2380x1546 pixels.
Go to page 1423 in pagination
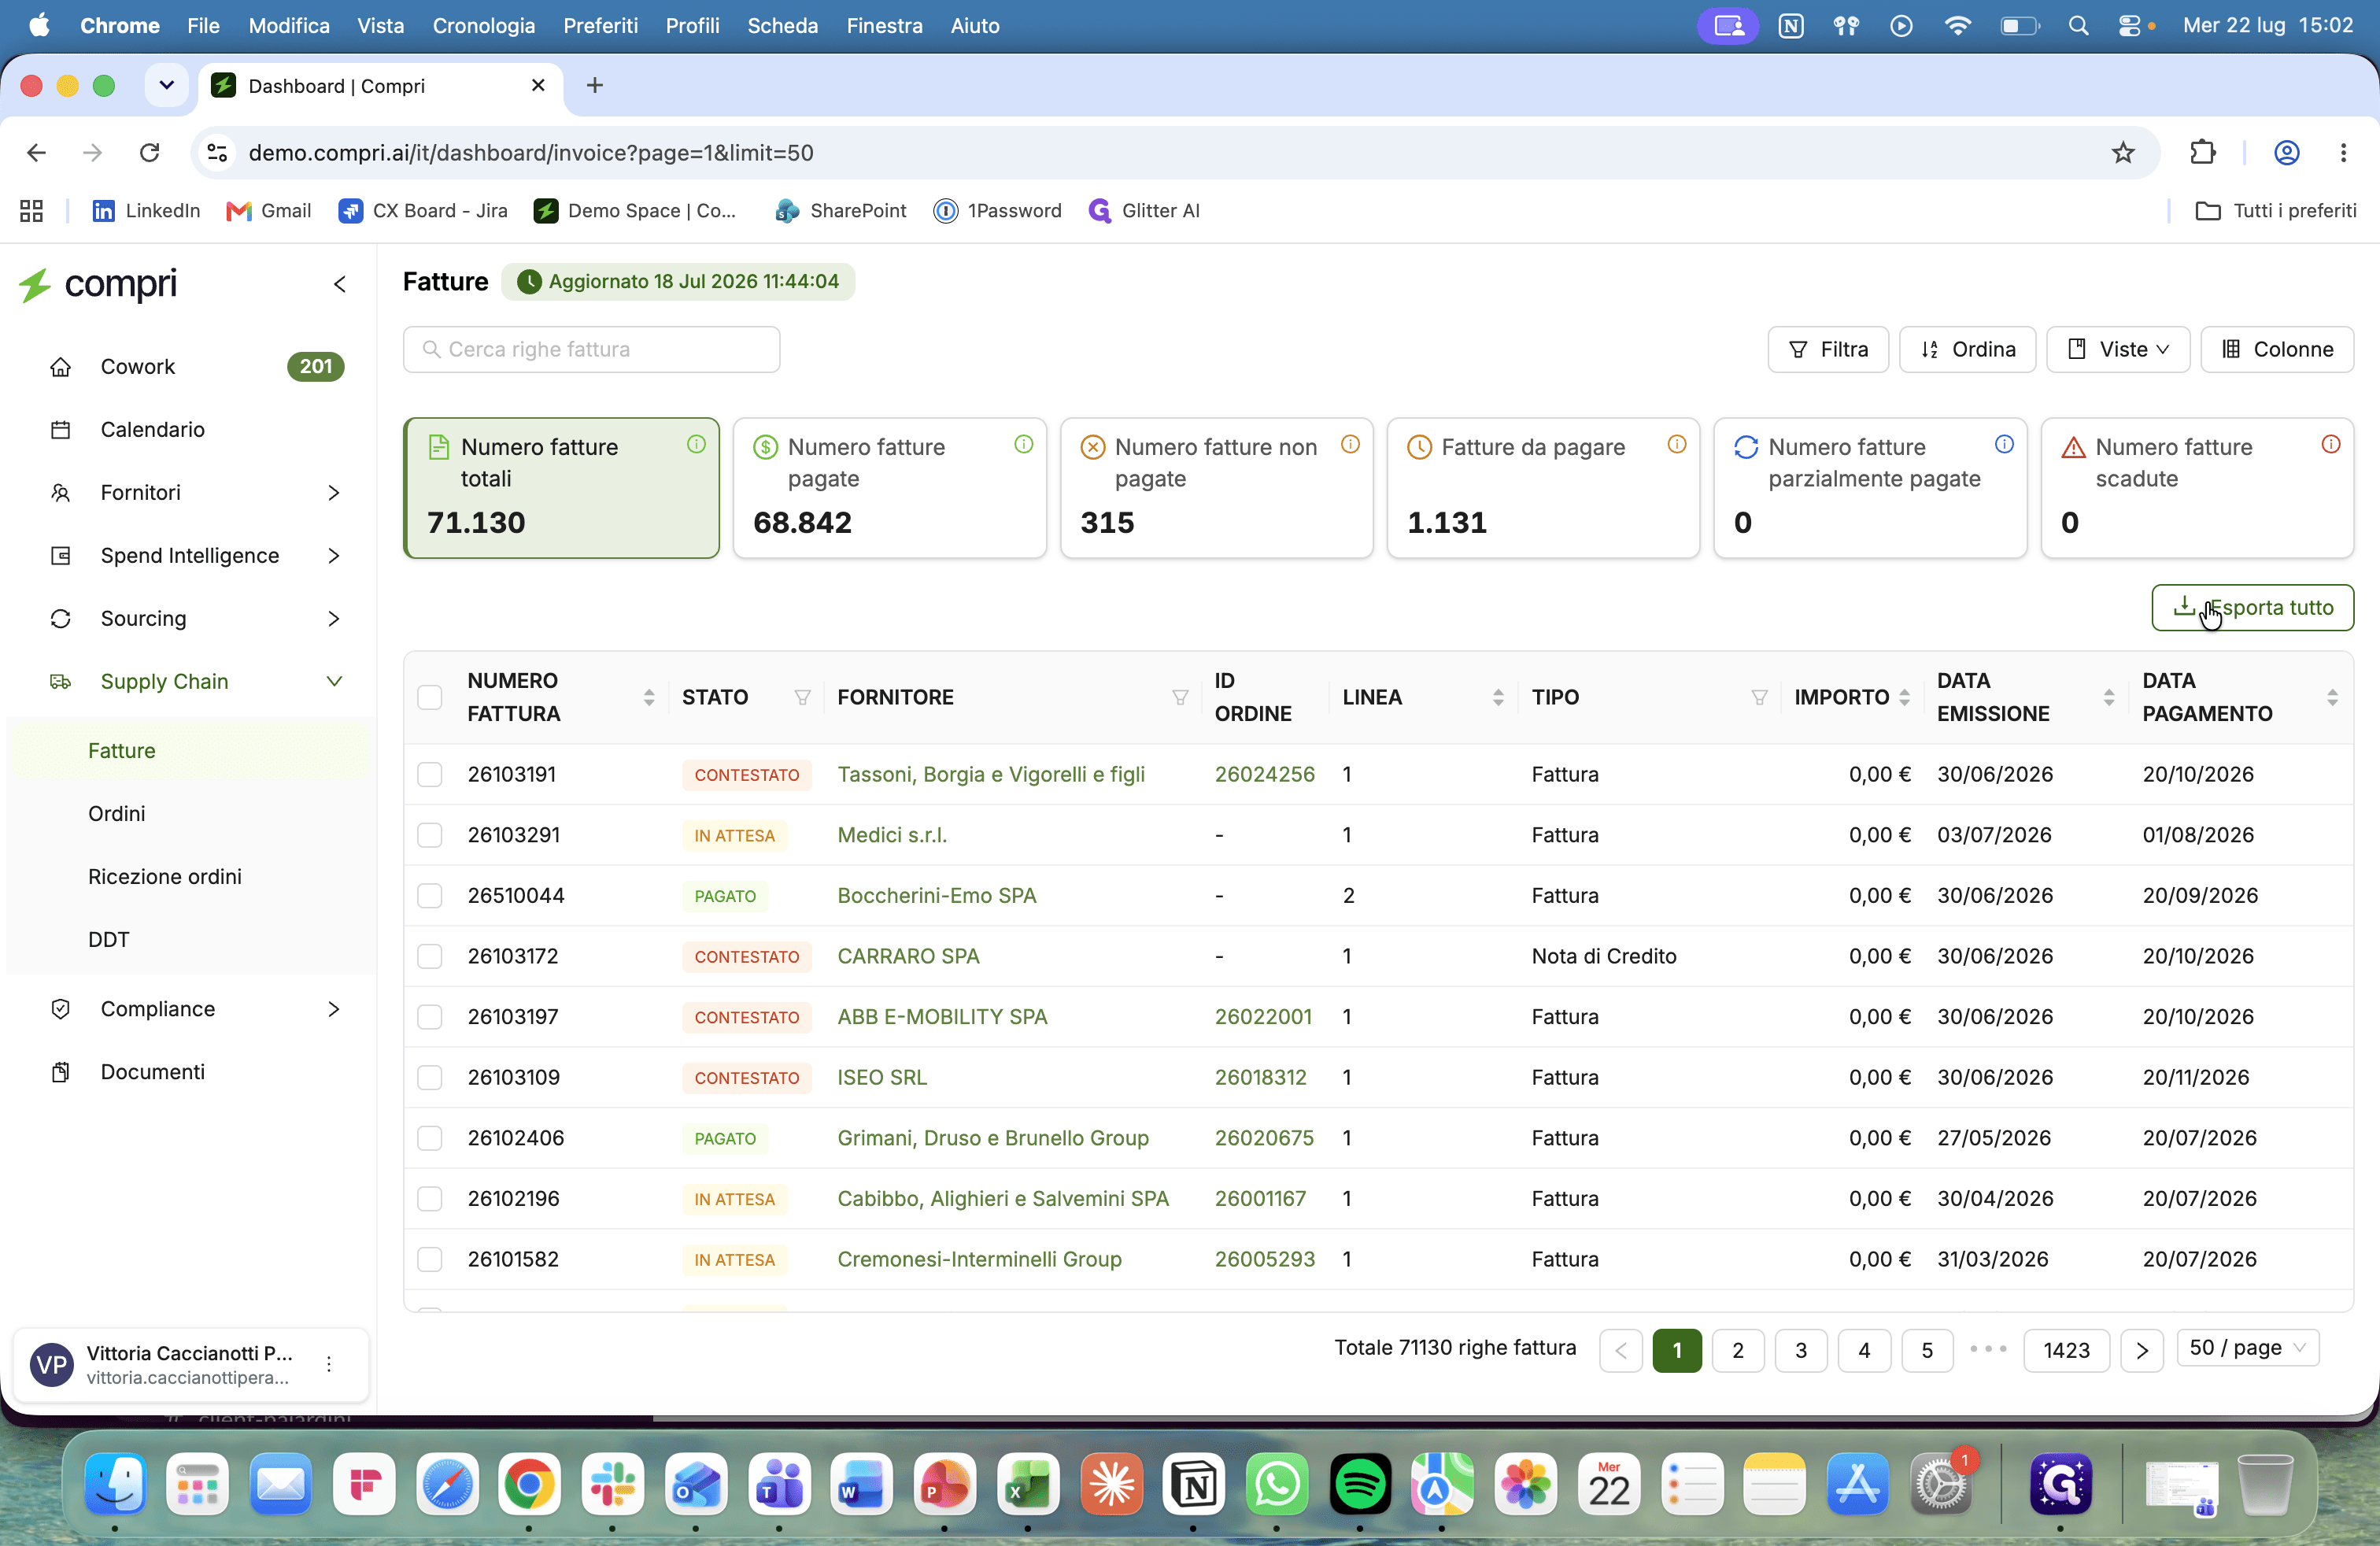pos(2066,1350)
